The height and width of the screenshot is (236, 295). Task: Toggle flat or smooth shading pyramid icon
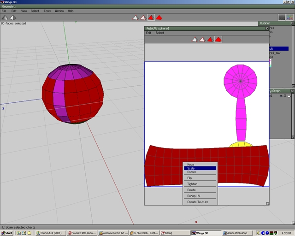(5, 18)
